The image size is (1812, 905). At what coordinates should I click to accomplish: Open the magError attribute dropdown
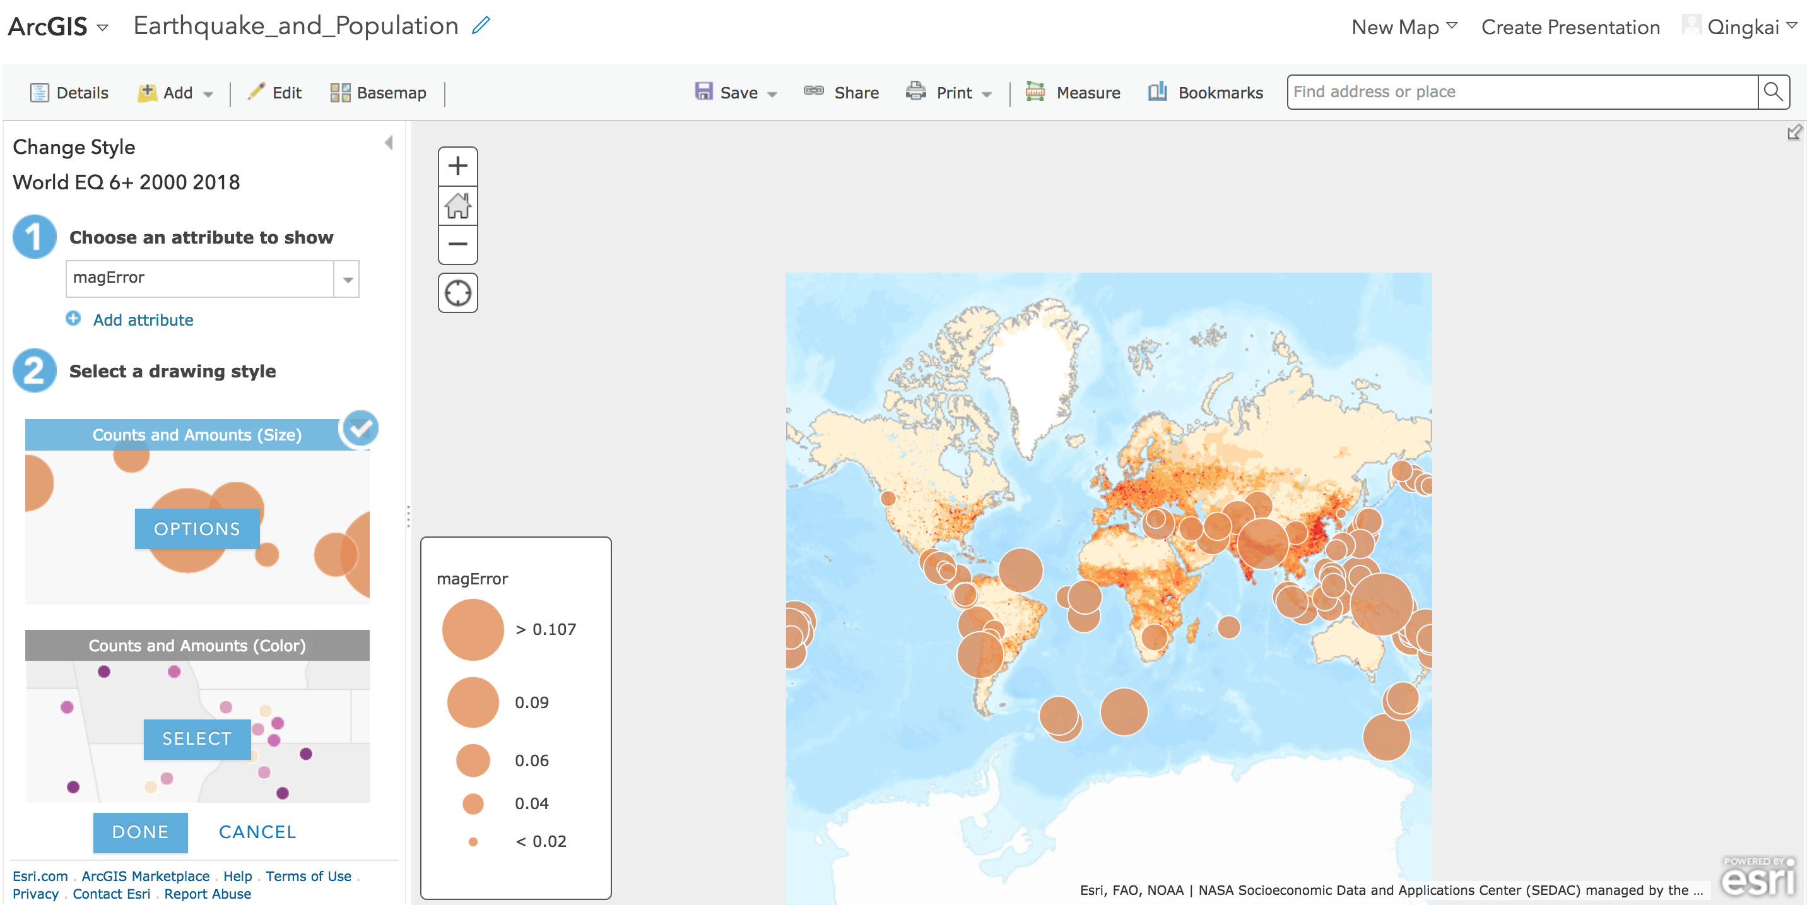(x=347, y=279)
